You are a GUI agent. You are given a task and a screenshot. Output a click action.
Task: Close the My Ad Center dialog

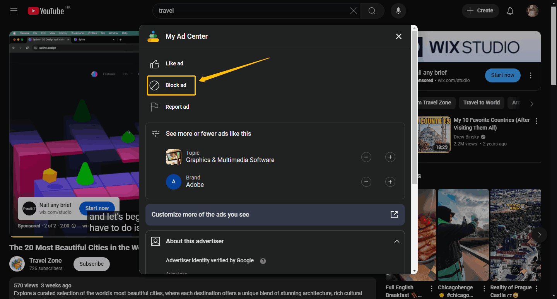[x=398, y=36]
